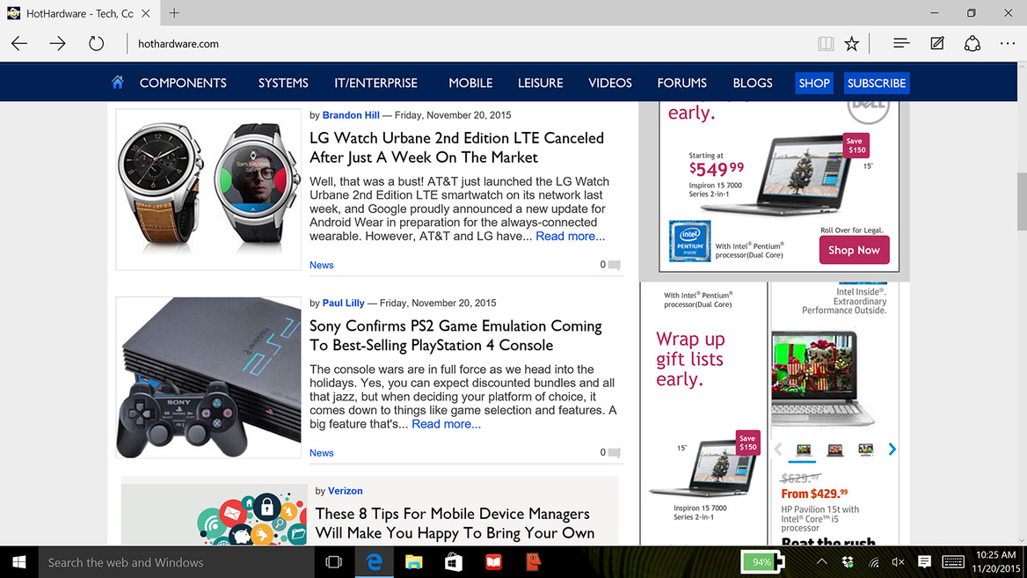The height and width of the screenshot is (578, 1027).
Task: Open Verizon sponsor link
Action: point(346,491)
